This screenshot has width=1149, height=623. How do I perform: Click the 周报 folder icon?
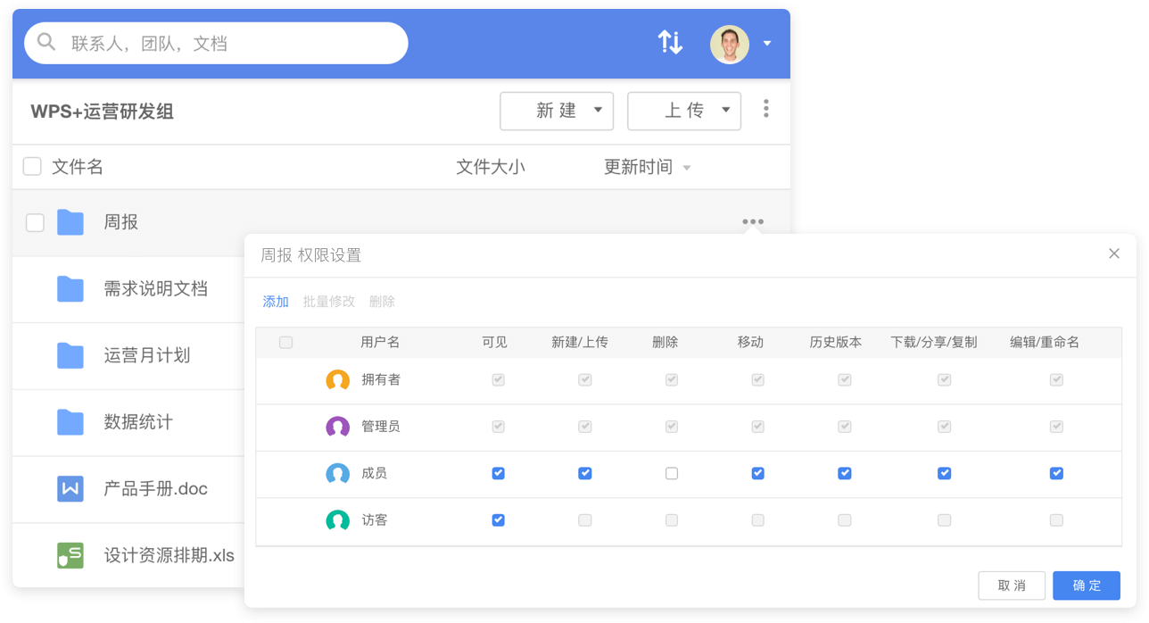pos(70,222)
